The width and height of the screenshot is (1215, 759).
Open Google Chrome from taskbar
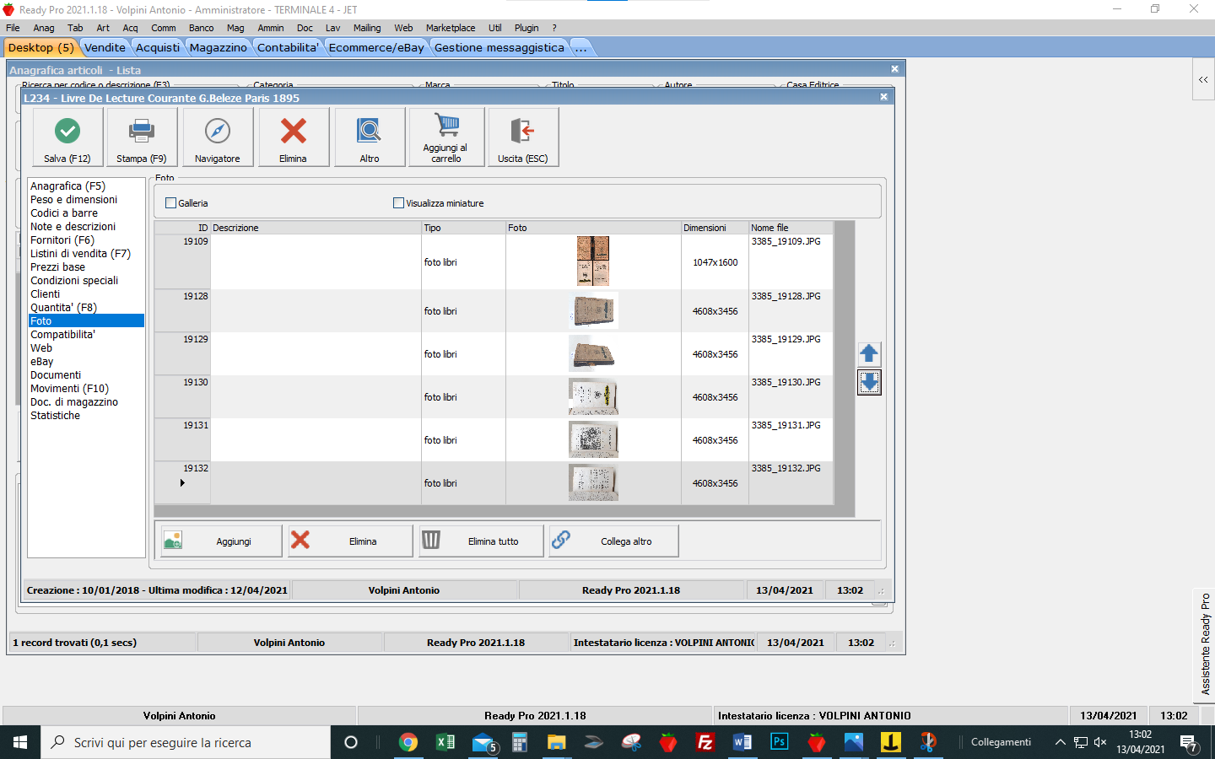point(408,742)
